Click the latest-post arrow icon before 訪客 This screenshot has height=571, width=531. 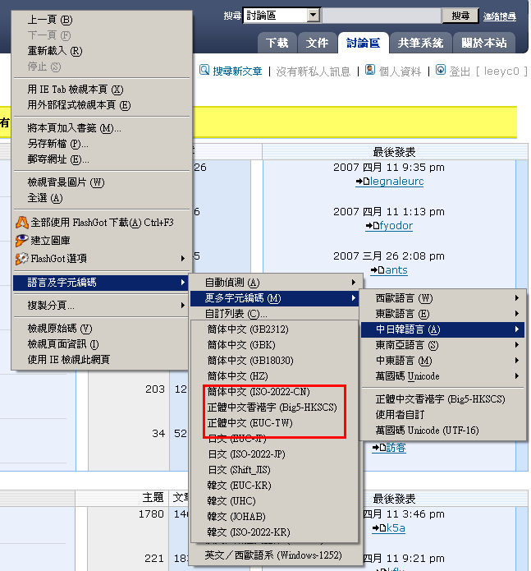tap(378, 448)
